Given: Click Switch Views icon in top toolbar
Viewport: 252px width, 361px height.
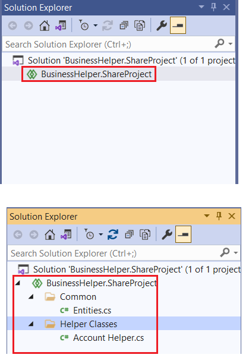Looking at the screenshot, I should click(61, 26).
